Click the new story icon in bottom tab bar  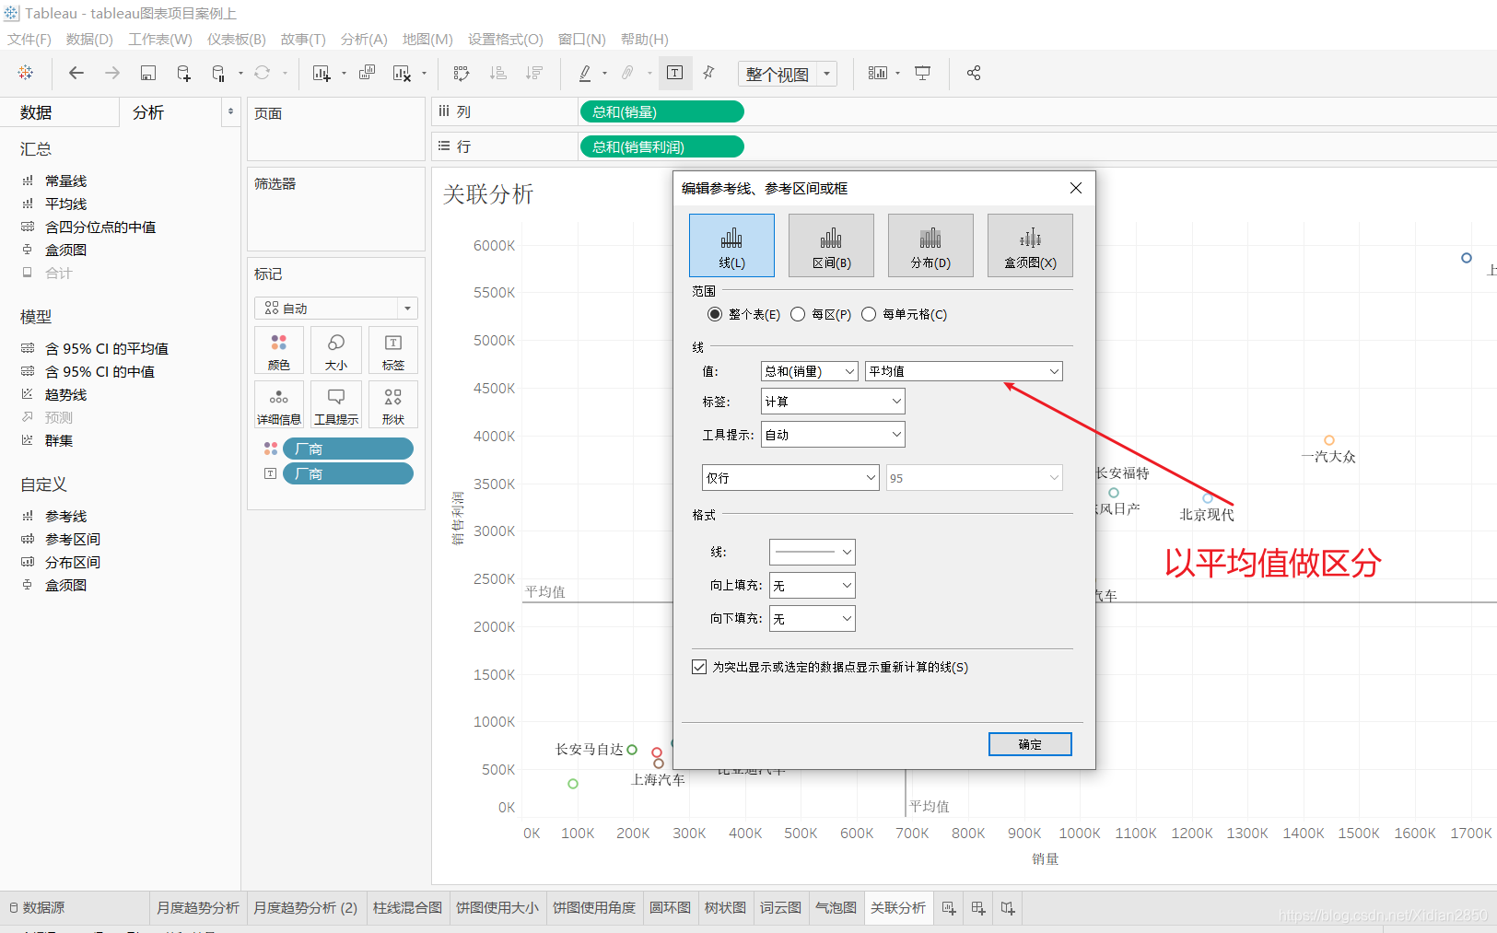click(x=1008, y=908)
